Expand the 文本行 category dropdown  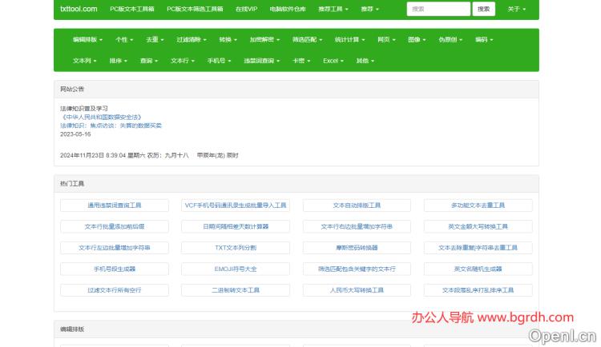tap(183, 61)
